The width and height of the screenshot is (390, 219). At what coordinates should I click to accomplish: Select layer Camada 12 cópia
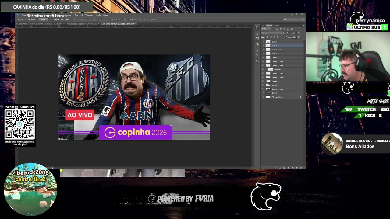282,65
